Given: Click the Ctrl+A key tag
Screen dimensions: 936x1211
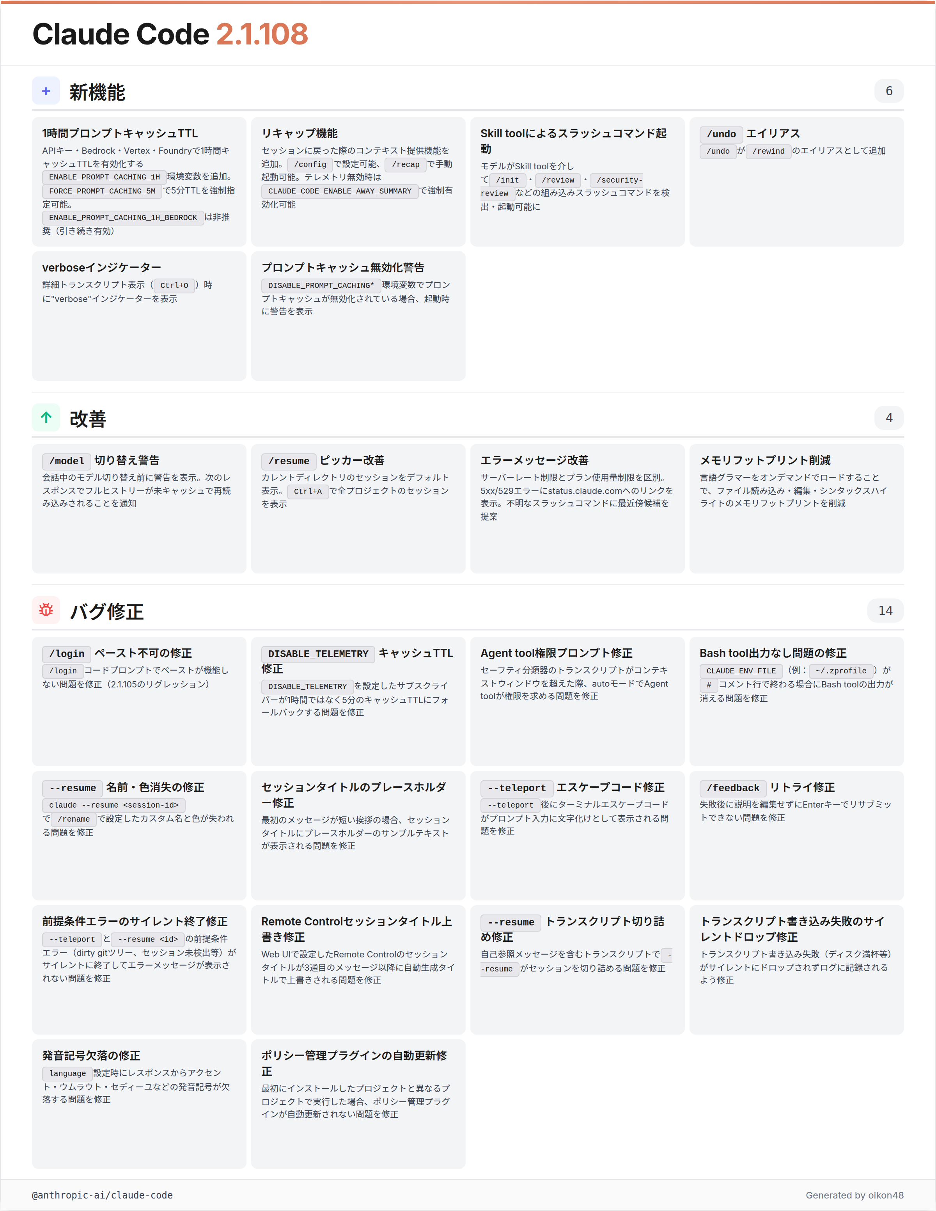Looking at the screenshot, I should tap(308, 492).
